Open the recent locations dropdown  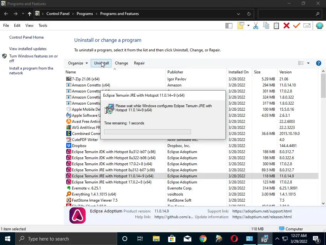tap(23, 14)
